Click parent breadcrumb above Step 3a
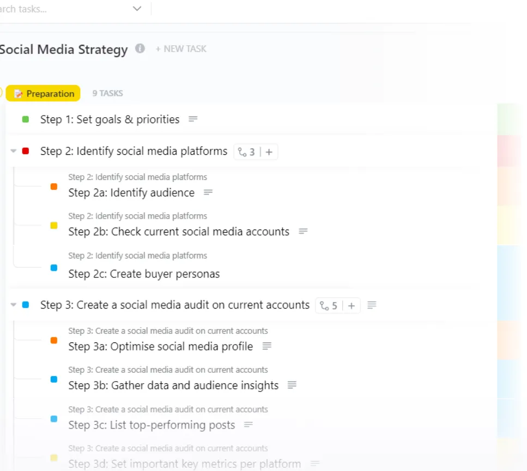Screen dimensions: 527x471 168,331
